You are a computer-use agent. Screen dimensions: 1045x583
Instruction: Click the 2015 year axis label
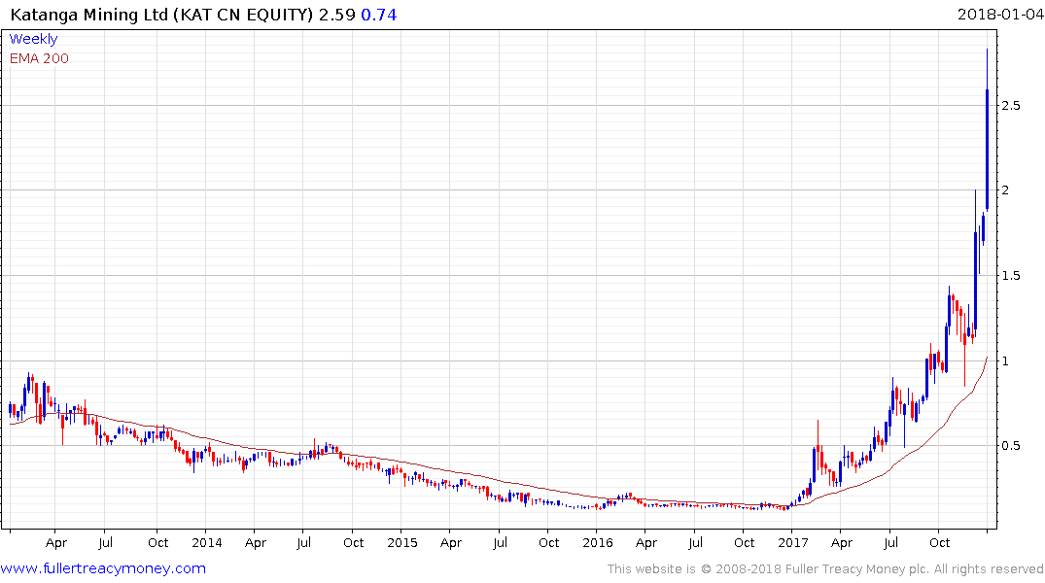click(402, 543)
